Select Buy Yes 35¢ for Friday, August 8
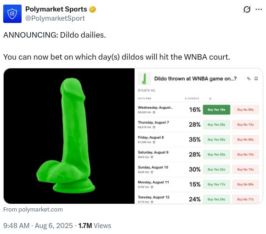The width and height of the screenshot is (266, 234). pos(216,139)
